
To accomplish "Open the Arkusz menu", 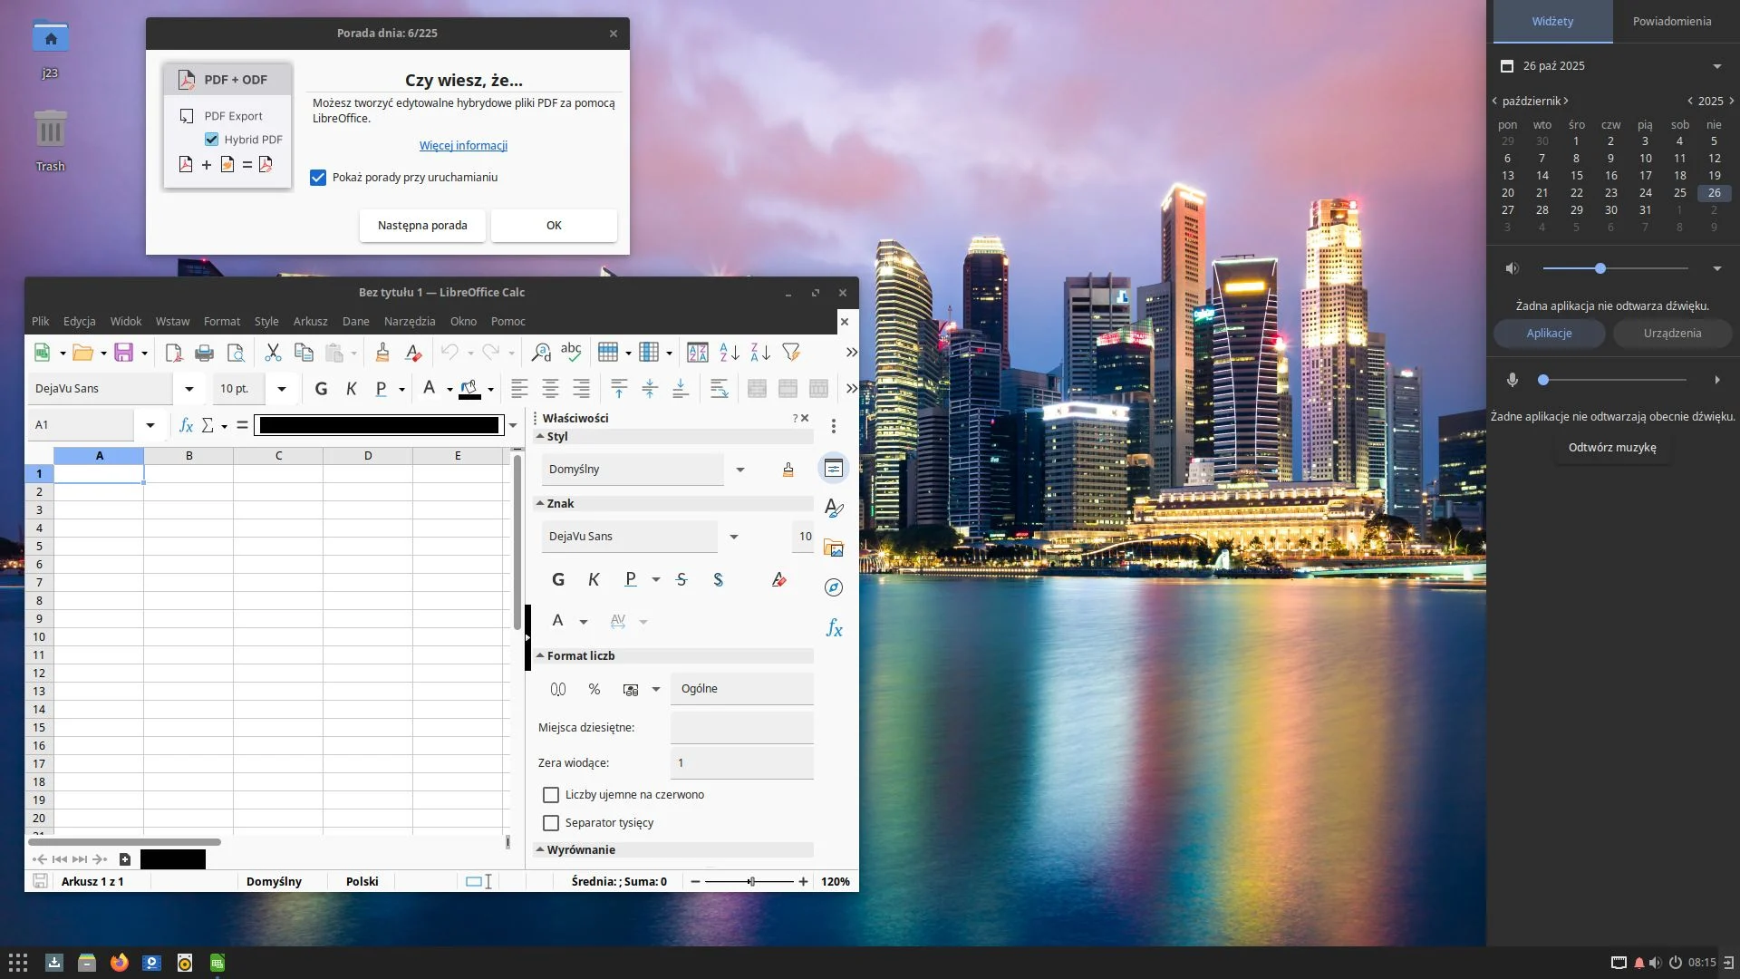I will 310,321.
